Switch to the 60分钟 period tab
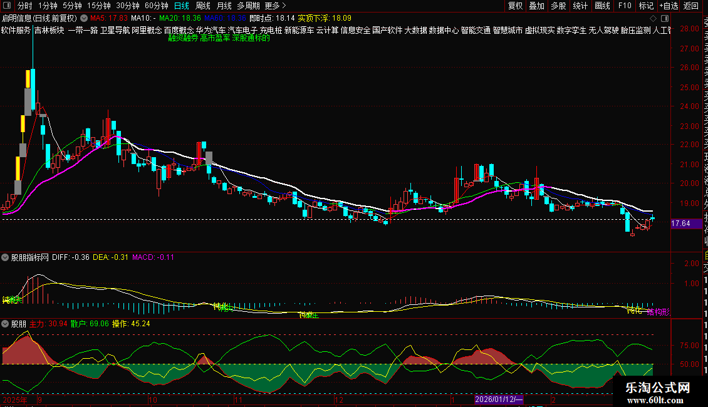The width and height of the screenshot is (708, 407). pos(157,6)
